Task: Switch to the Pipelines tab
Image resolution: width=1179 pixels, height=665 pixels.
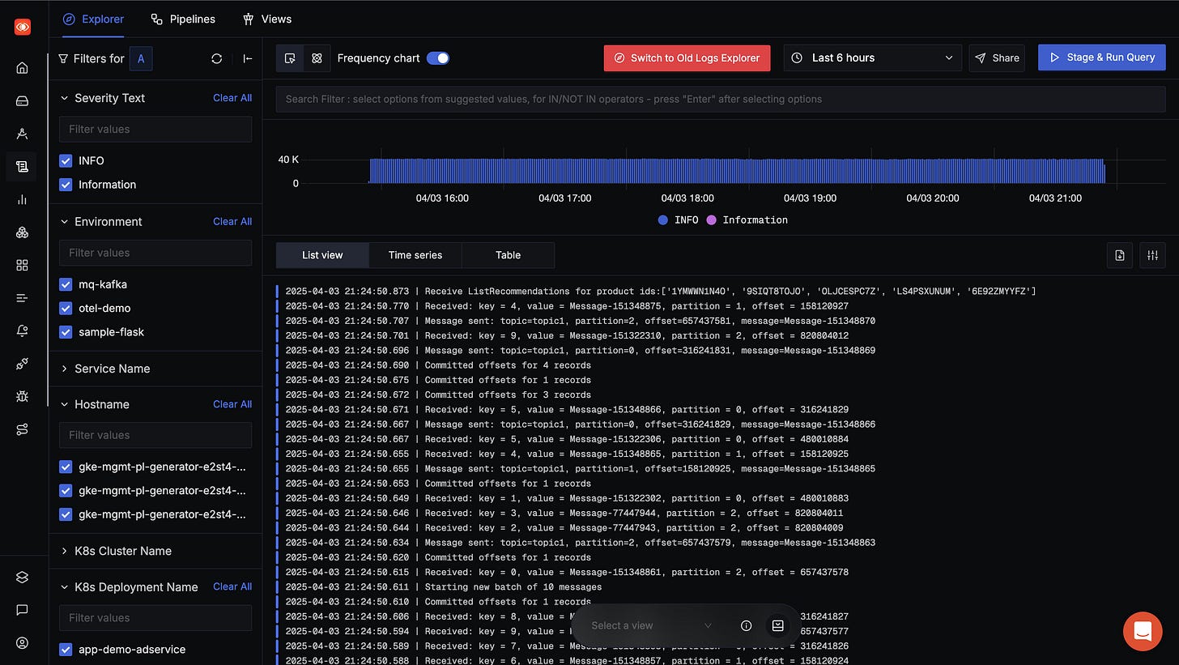Action: [183, 19]
